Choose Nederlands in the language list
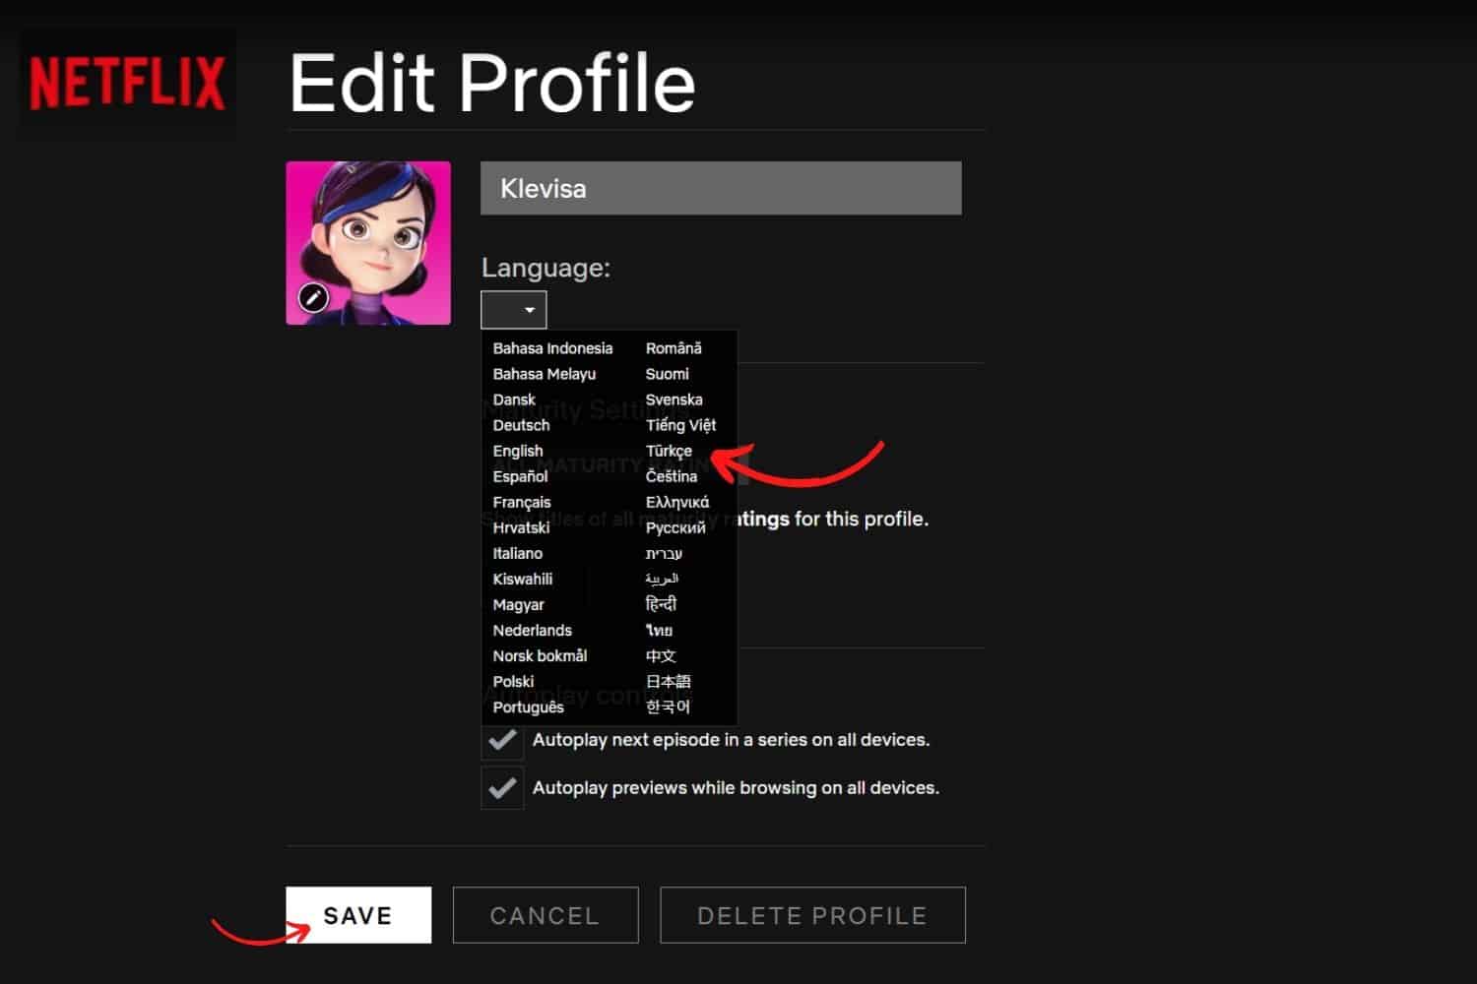 [x=532, y=630]
